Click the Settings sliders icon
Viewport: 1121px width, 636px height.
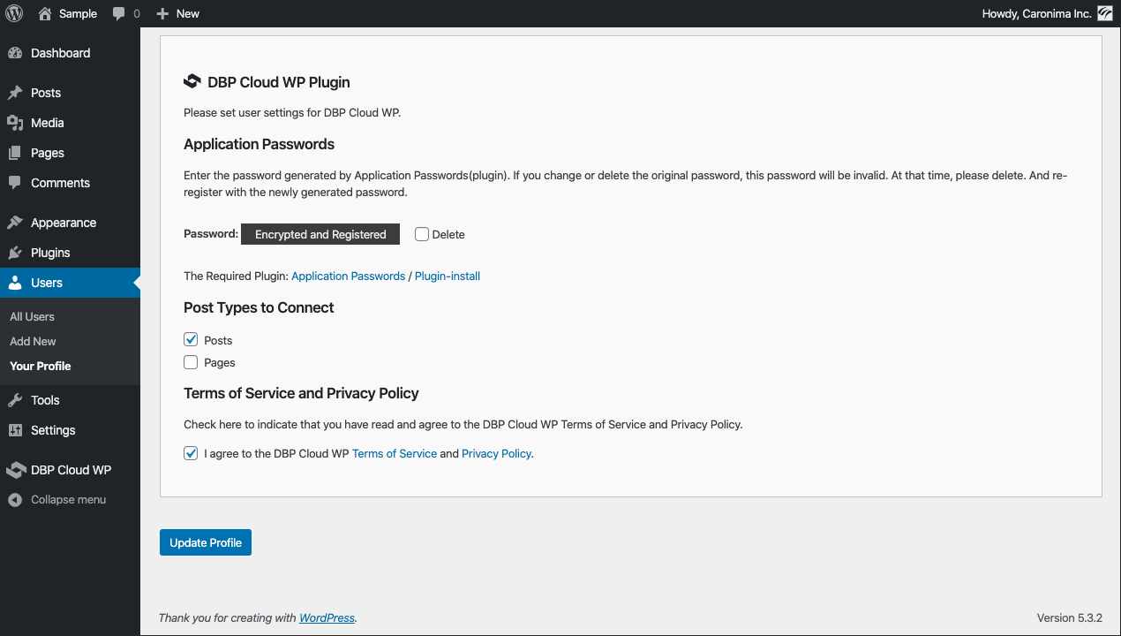pos(15,430)
